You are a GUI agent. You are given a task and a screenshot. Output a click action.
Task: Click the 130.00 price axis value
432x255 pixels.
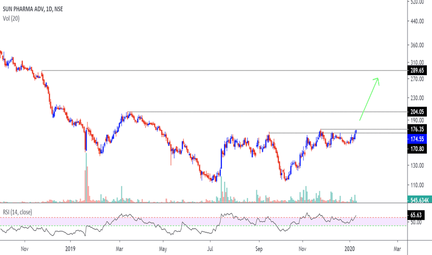pos(417,166)
